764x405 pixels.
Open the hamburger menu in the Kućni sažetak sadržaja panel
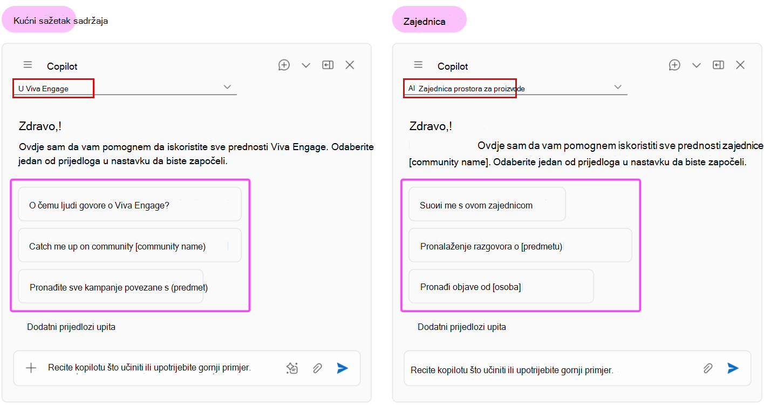point(28,65)
